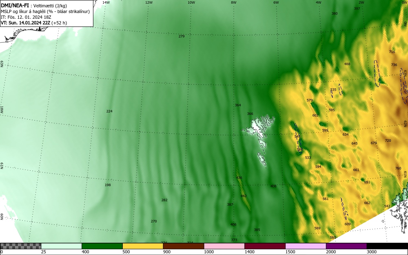Click the black legend swatch above 3000

point(387,246)
